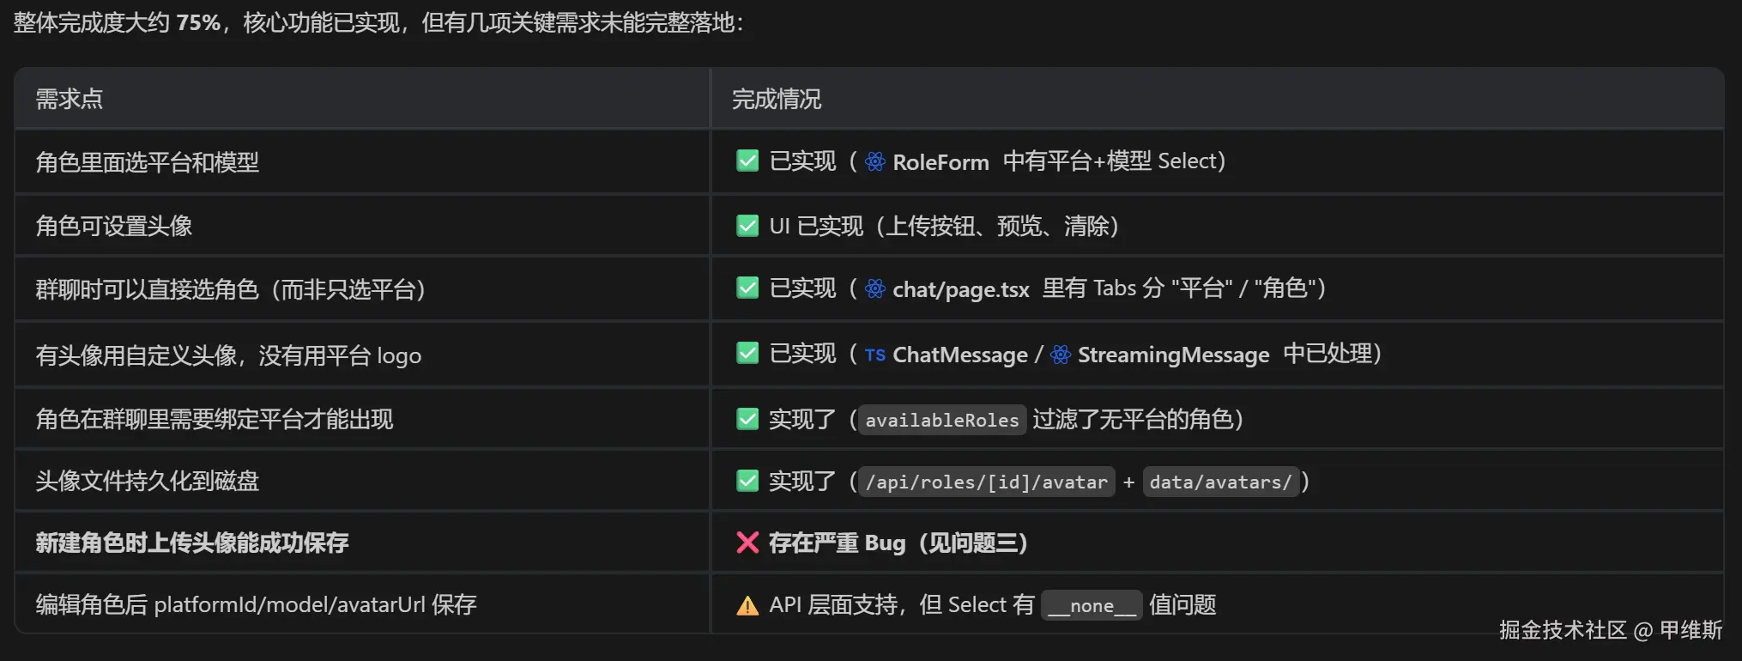Click the green checkmark in the data/avatars row

(747, 481)
